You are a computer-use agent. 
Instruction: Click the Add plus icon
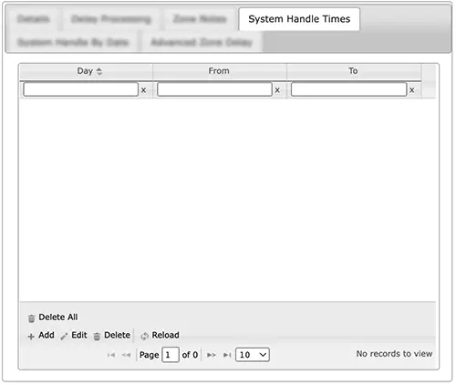31,337
